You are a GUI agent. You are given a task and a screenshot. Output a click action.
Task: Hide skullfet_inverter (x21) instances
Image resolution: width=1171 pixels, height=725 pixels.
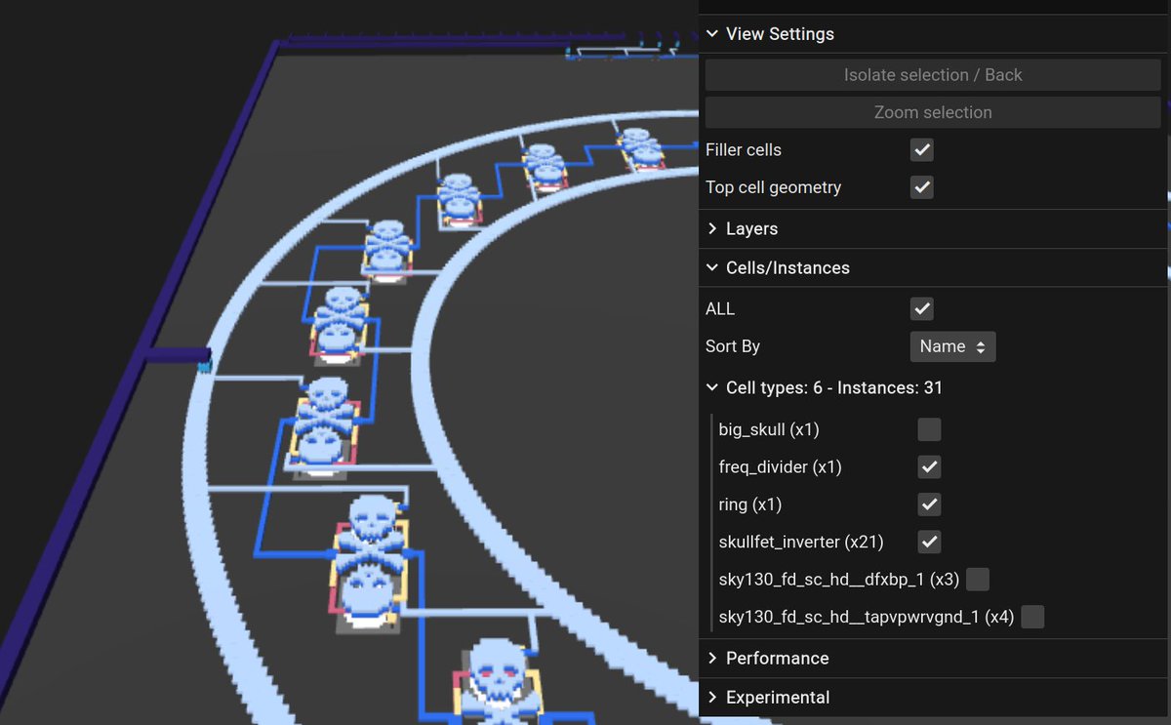[930, 542]
